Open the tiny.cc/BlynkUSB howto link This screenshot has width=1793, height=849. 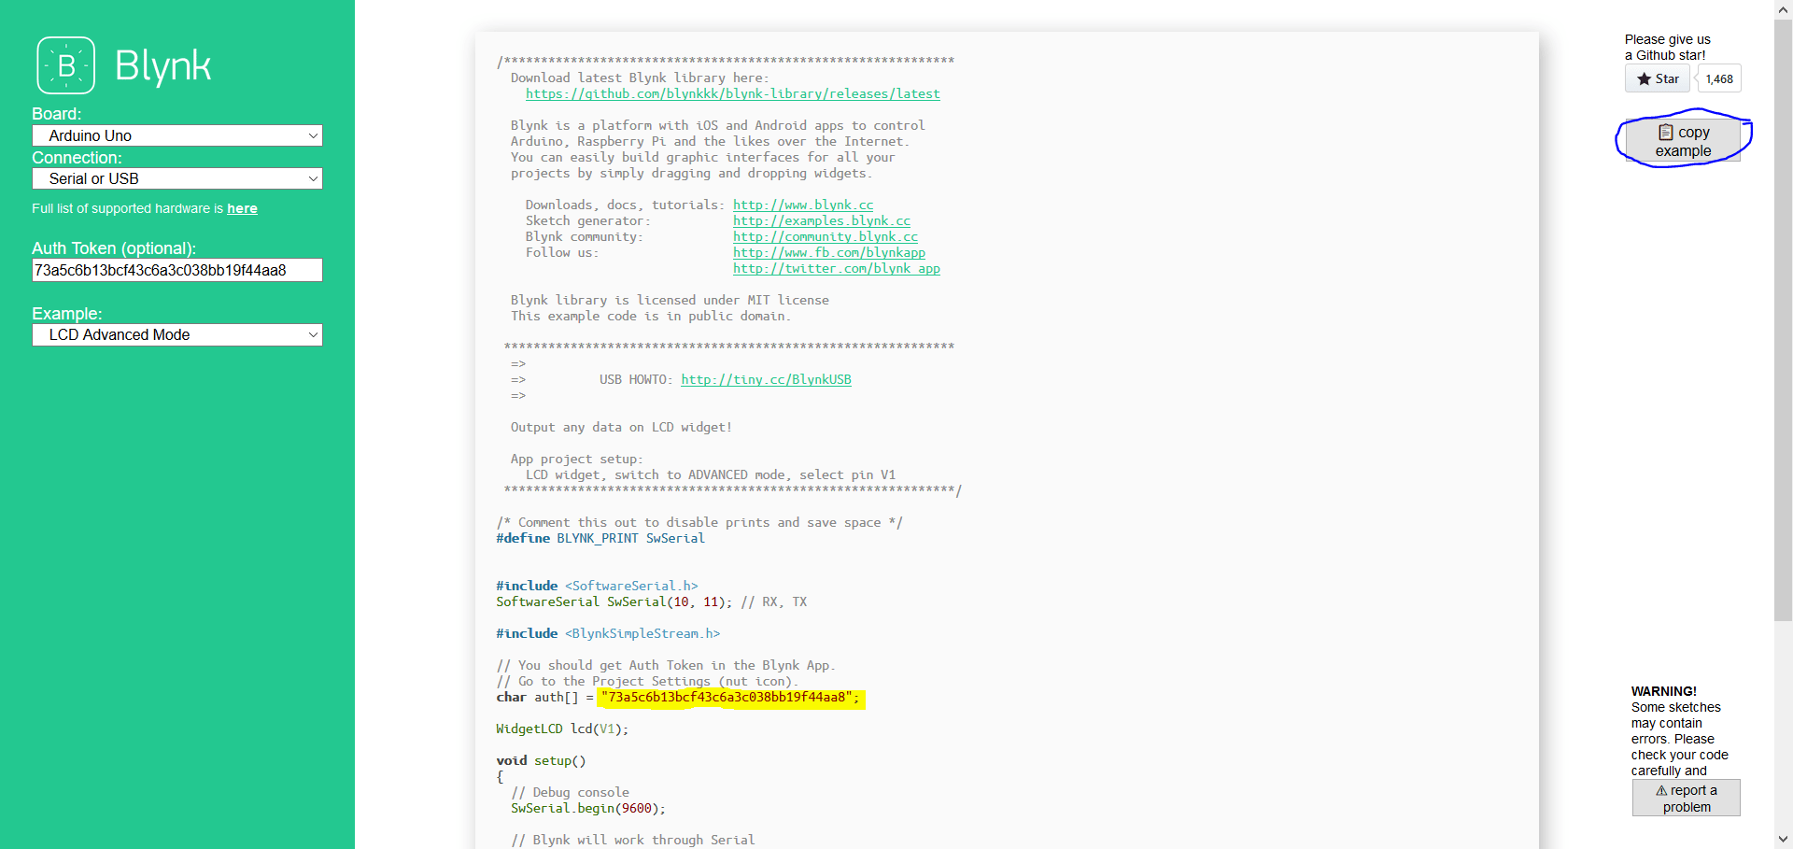766,380
